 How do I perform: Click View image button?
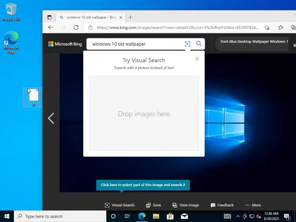point(186,205)
